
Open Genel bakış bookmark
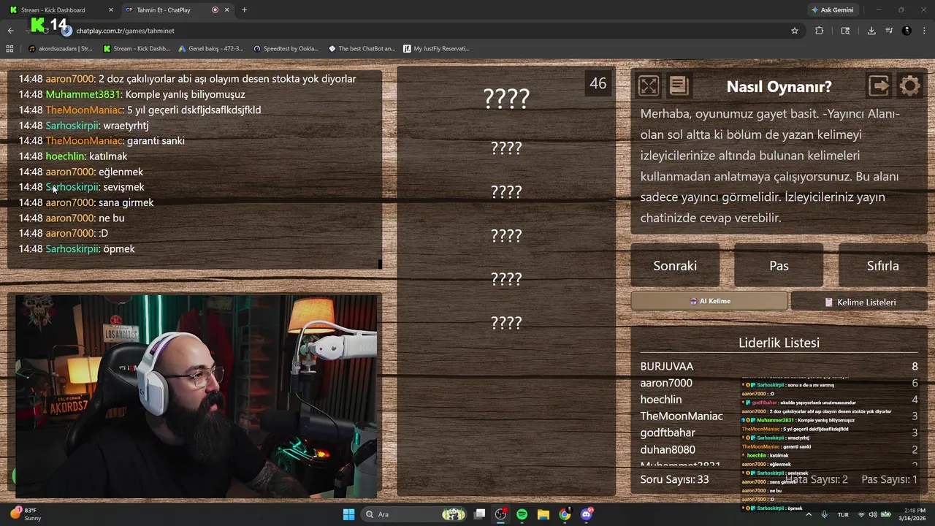(x=211, y=49)
